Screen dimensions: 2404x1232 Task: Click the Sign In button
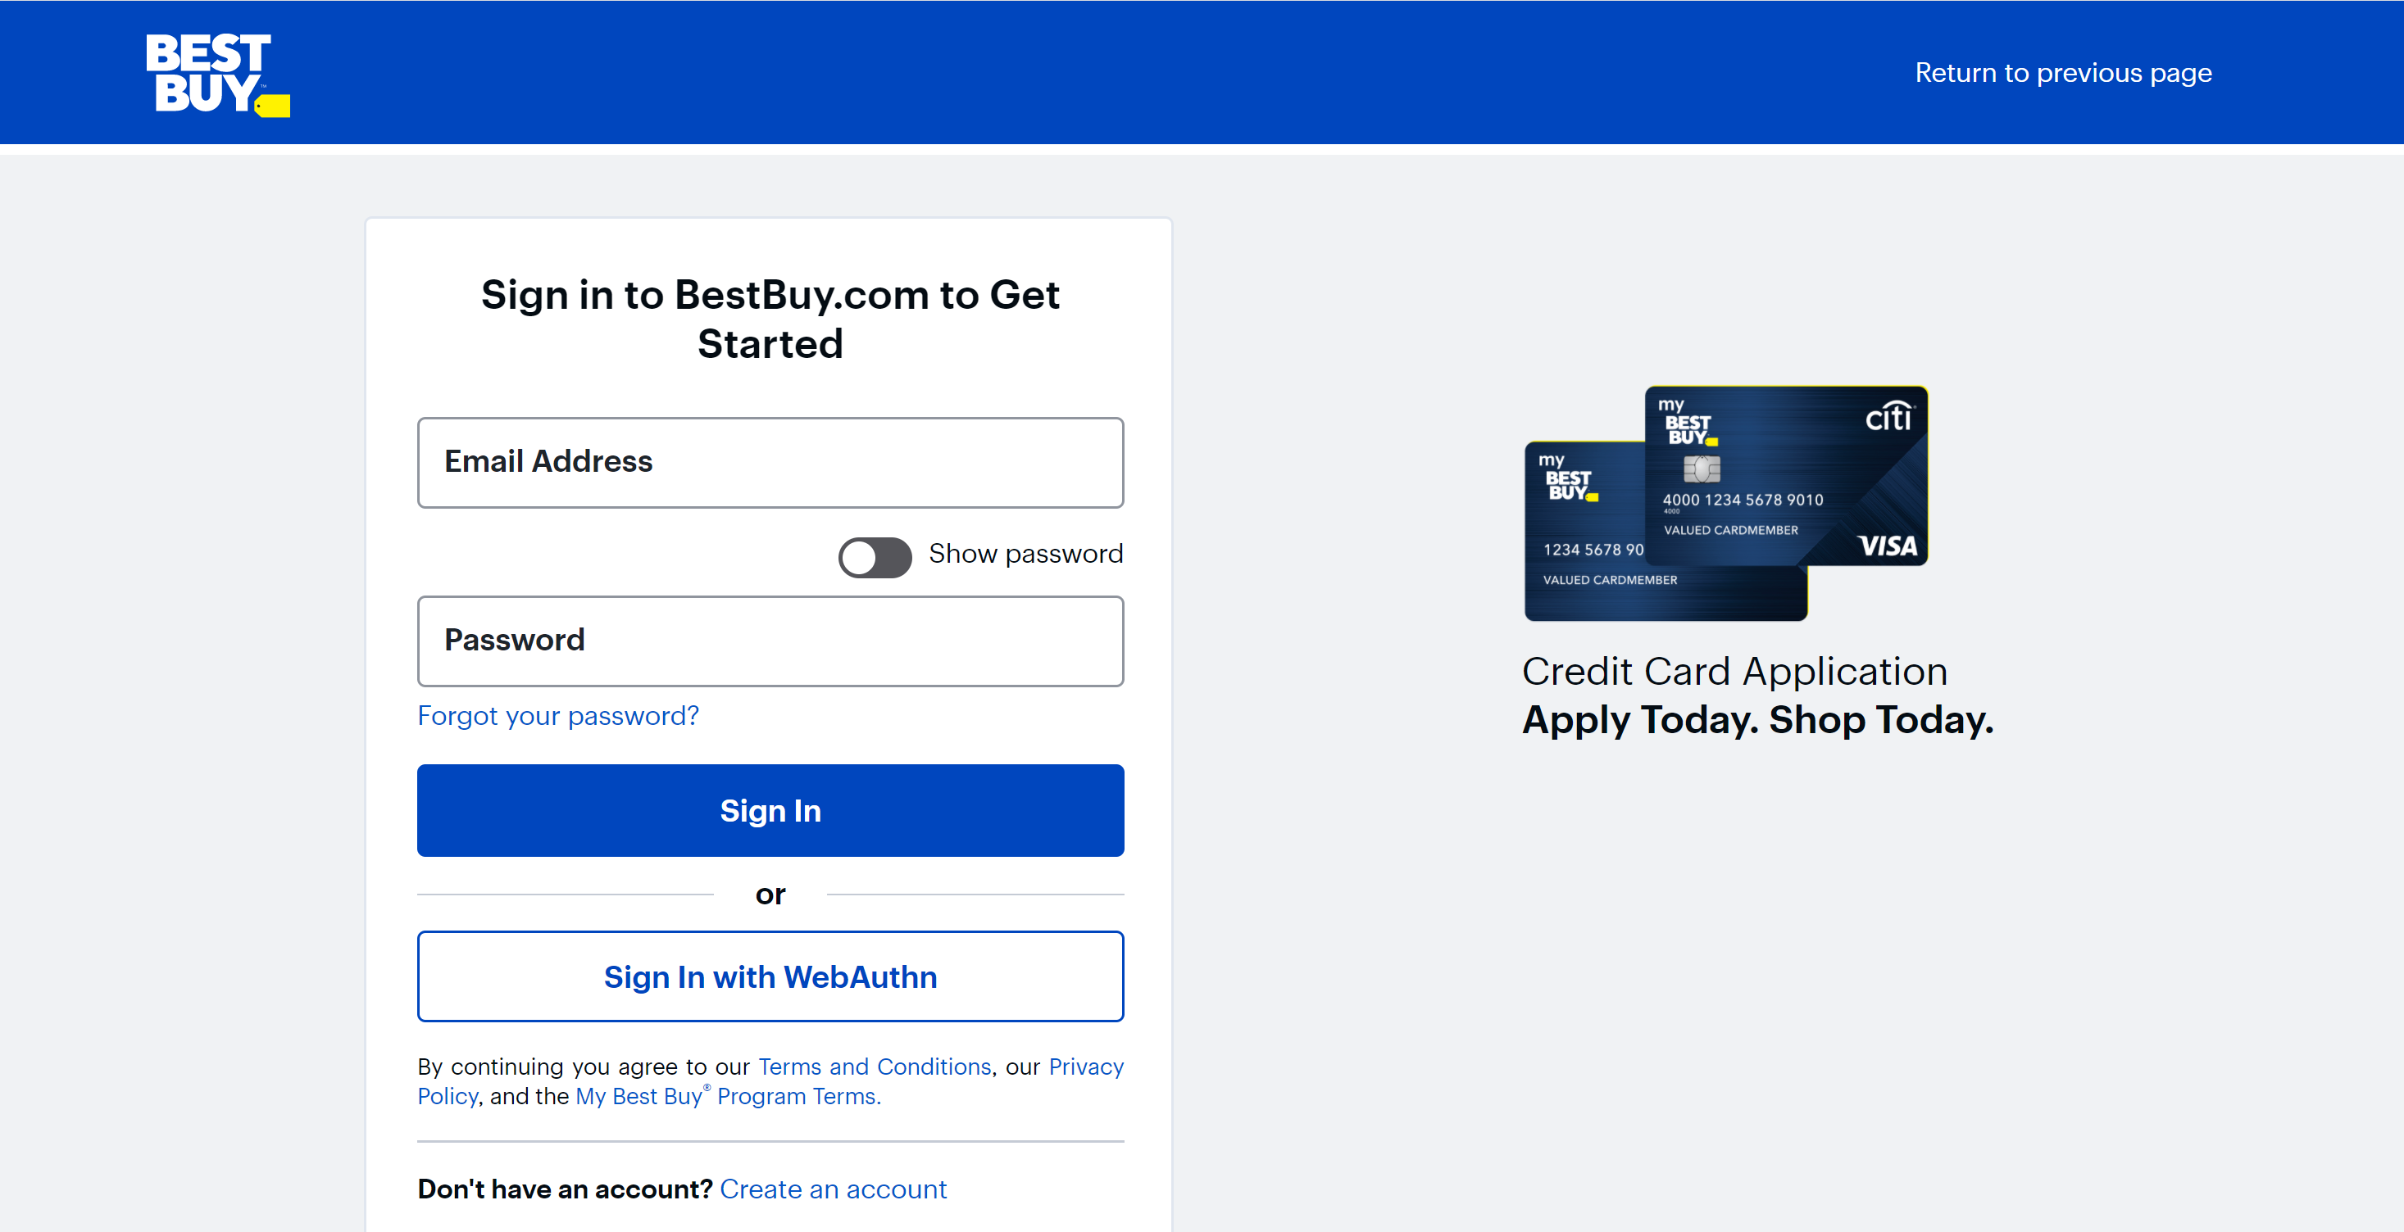click(770, 809)
